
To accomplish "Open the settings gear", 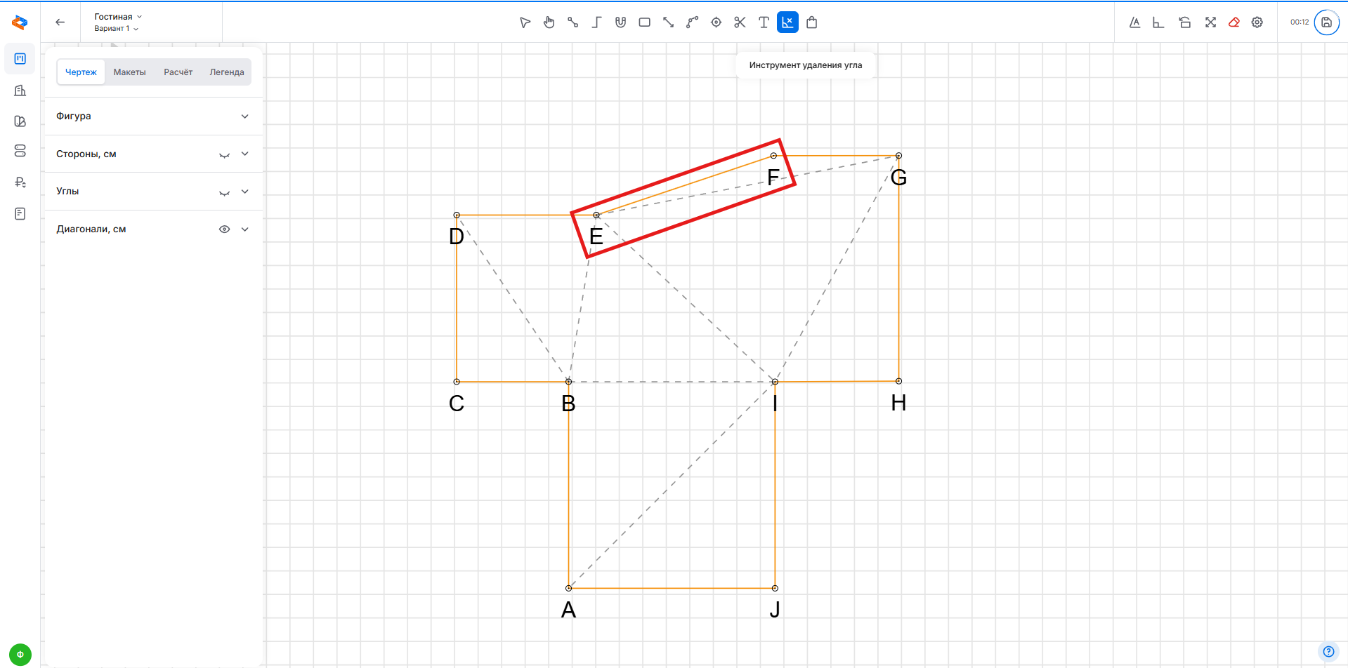I will coord(1257,22).
